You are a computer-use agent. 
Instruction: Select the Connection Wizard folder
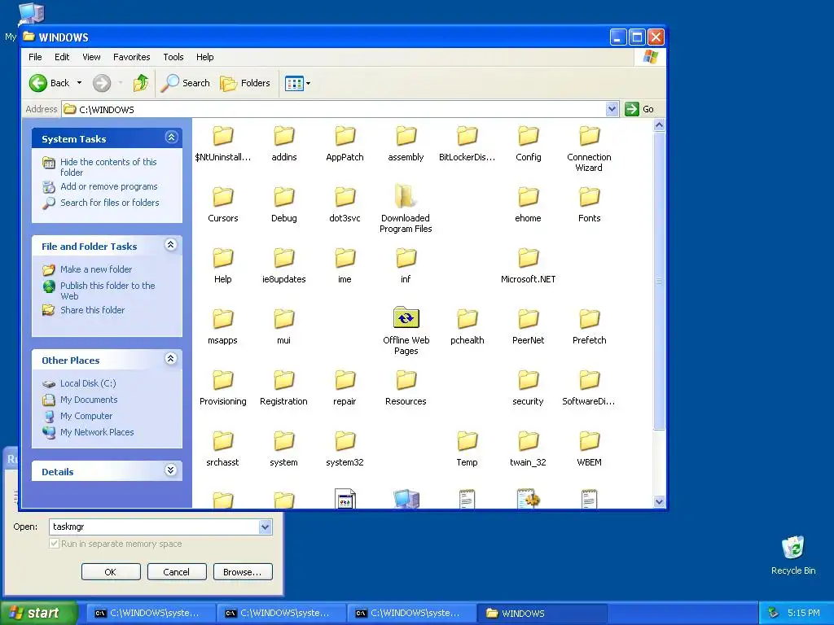(589, 148)
